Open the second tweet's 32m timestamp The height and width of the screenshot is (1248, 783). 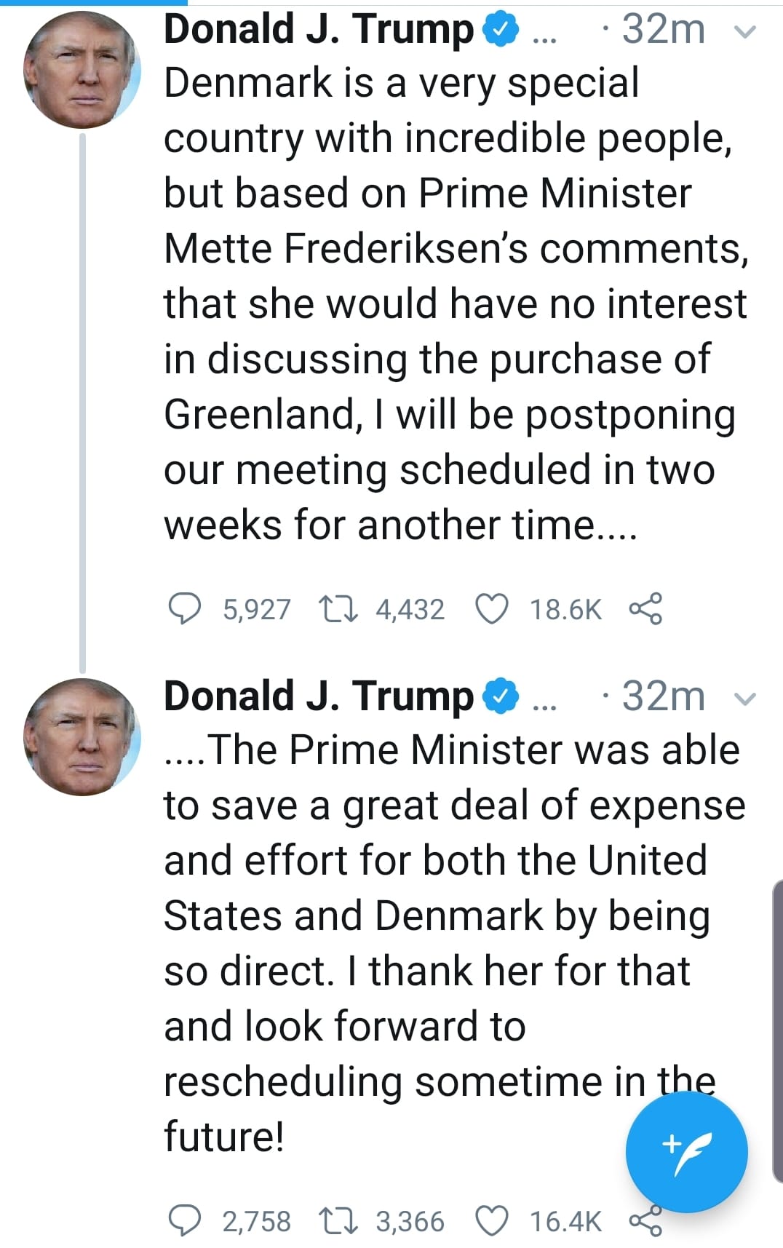[x=663, y=697]
